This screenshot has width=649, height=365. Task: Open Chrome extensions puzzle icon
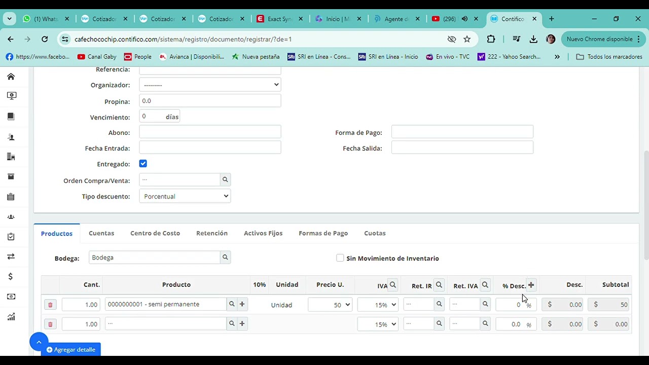pos(491,39)
